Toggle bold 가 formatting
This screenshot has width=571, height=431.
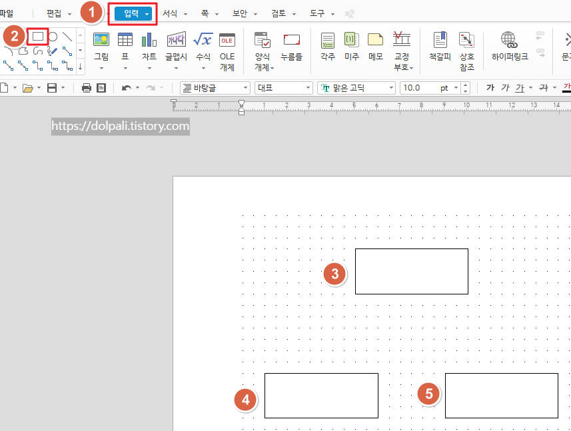[490, 88]
